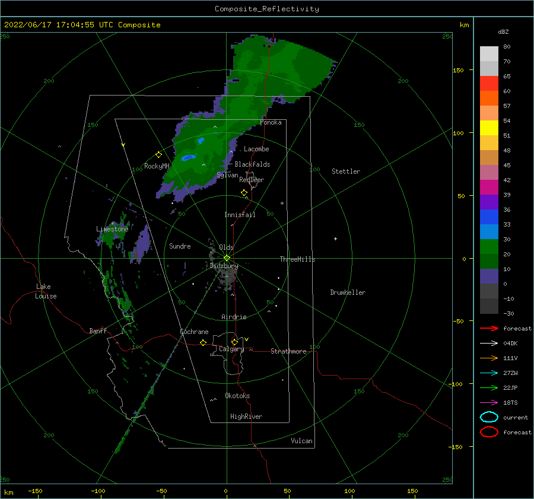Click the blue reflectivity core west of Lacombe
This screenshot has height=499, width=534.
pos(188,158)
